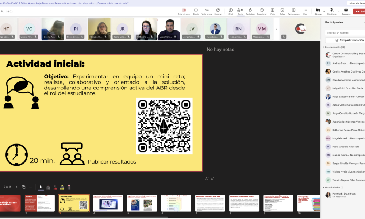The image size is (365, 219).
Task: Show more participant video tiles arrow
Action: (277, 29)
